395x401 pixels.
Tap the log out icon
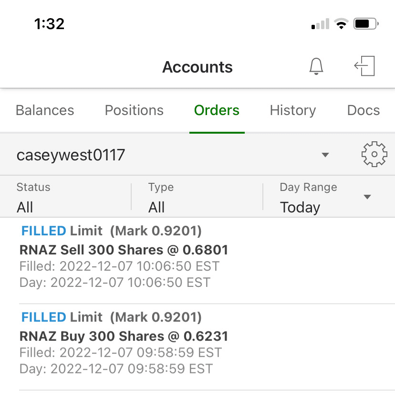pos(365,66)
